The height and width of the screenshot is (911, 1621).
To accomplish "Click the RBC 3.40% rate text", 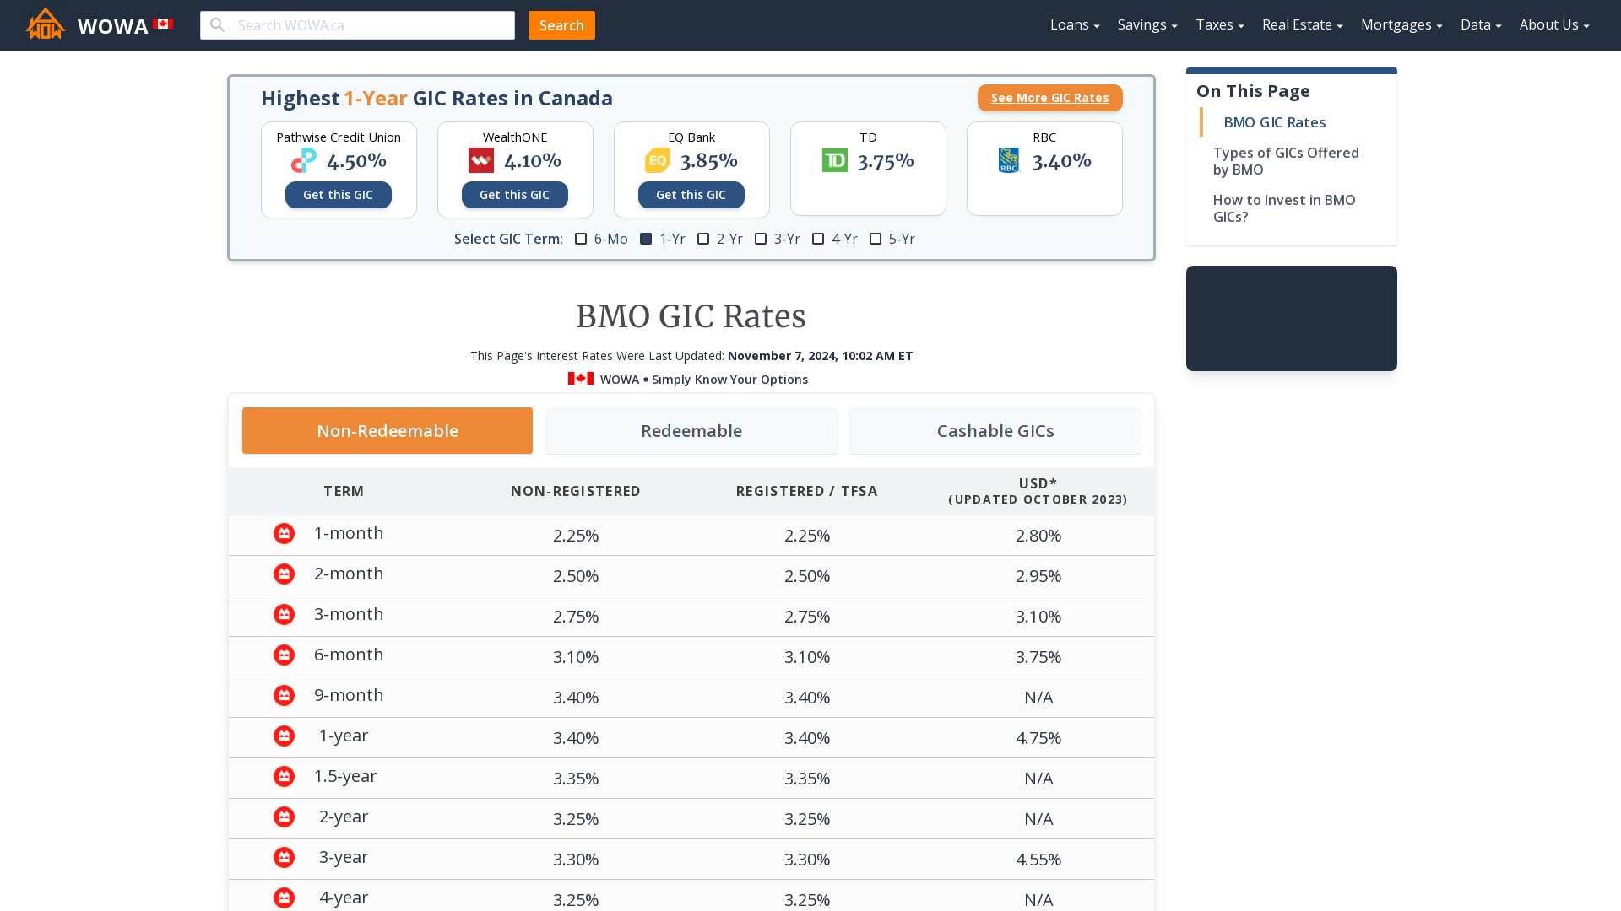I will (x=1062, y=160).
